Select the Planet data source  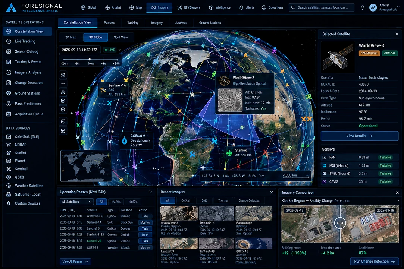point(20,161)
